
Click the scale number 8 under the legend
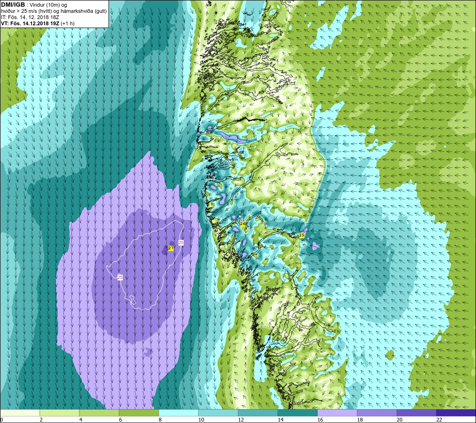tap(160, 420)
